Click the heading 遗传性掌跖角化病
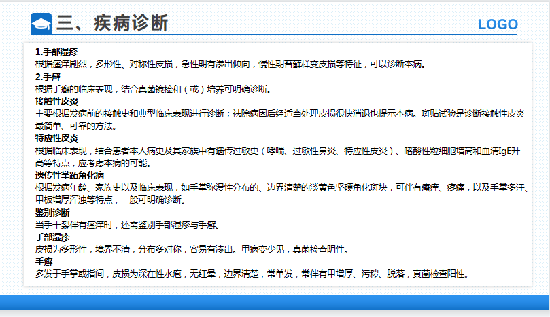This screenshot has height=317, width=550. click(x=69, y=176)
